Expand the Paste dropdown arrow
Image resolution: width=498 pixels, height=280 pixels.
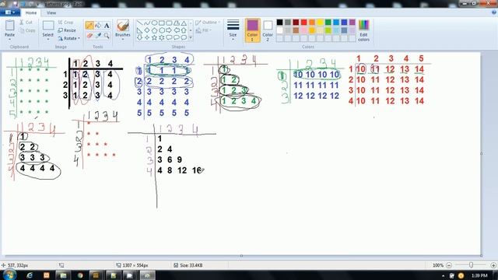tap(9, 40)
